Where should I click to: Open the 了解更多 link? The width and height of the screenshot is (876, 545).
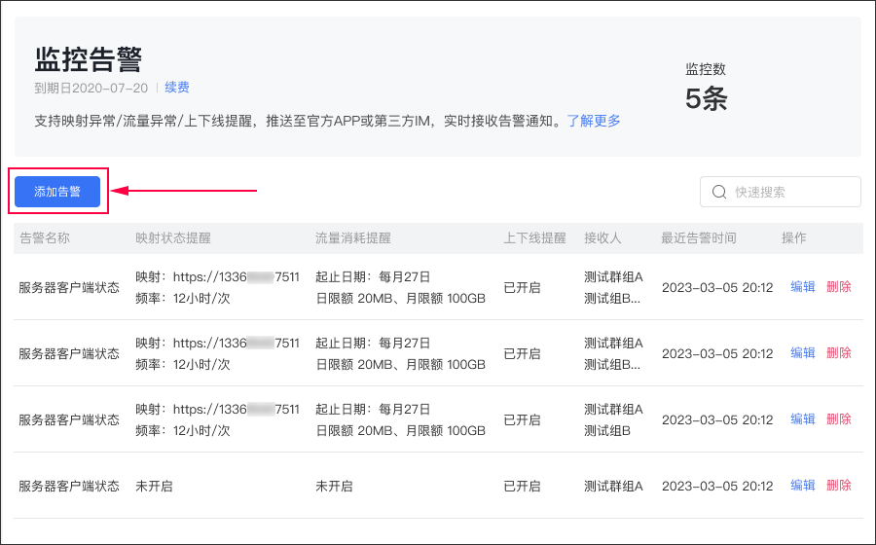[x=594, y=121]
